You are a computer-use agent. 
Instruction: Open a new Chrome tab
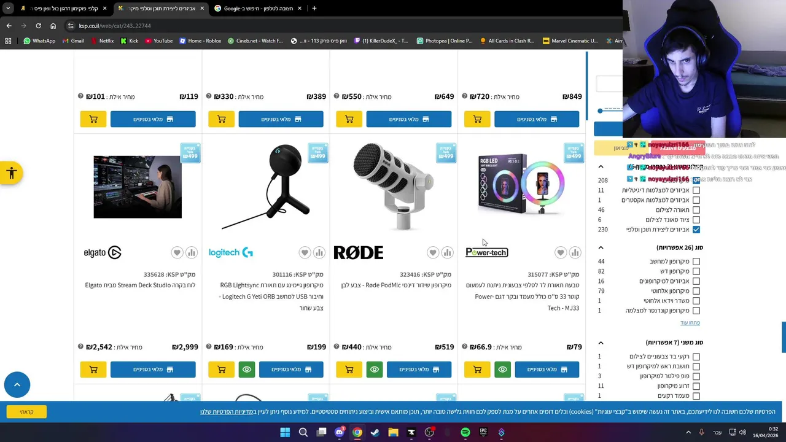(x=314, y=9)
